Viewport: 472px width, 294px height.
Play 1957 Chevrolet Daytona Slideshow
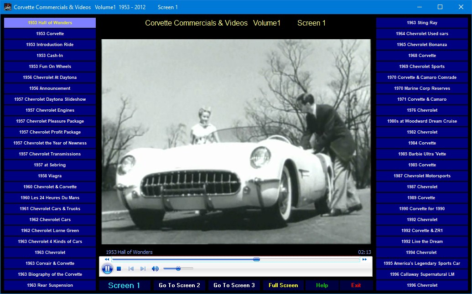(50, 99)
